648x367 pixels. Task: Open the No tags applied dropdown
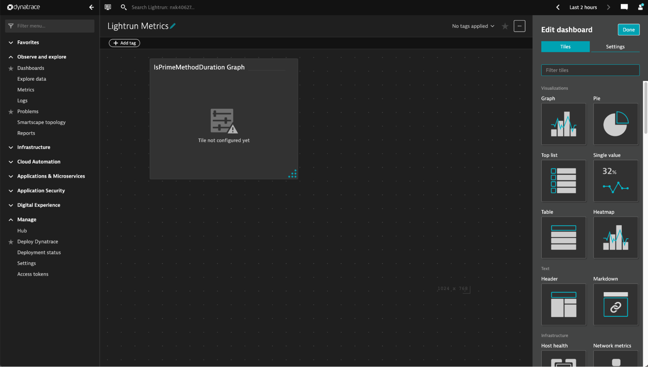(473, 26)
